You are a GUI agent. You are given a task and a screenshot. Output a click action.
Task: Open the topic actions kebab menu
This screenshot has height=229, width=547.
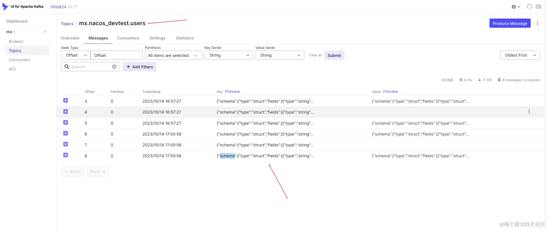coord(537,23)
